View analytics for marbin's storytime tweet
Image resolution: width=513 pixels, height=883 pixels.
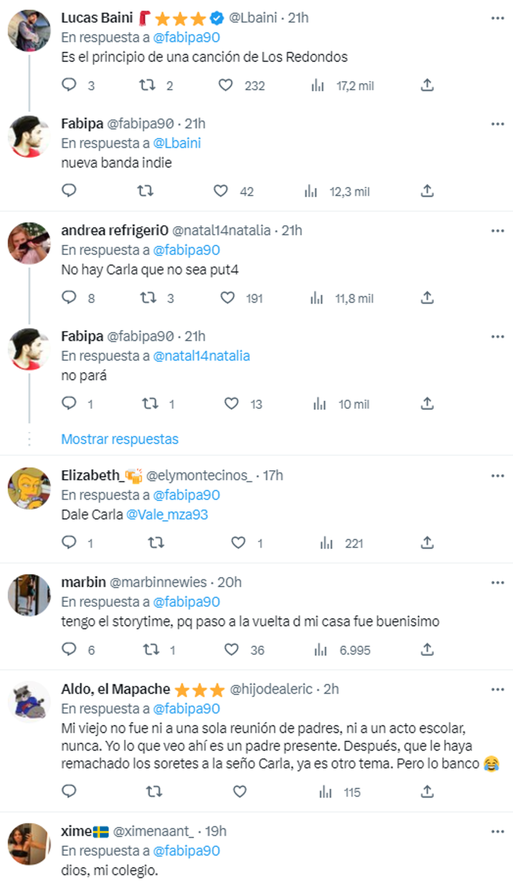pyautogui.click(x=321, y=650)
